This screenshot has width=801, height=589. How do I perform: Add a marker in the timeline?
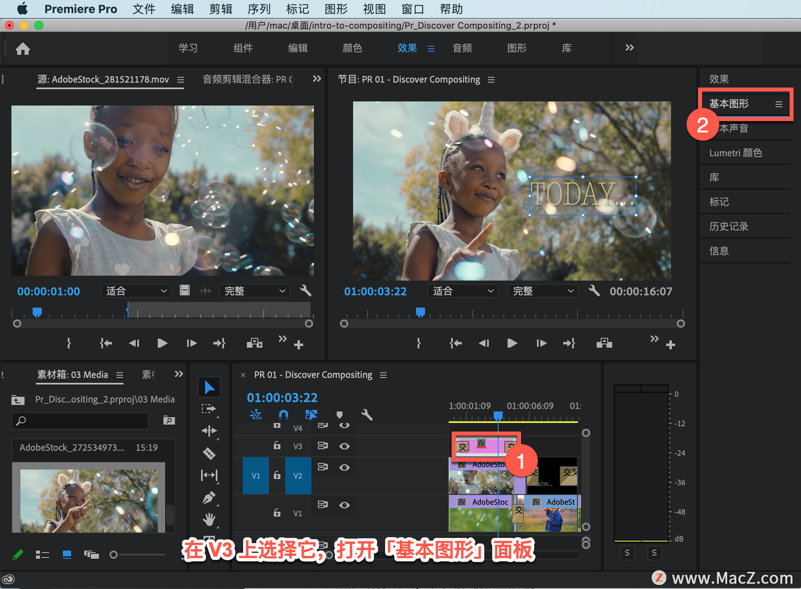[339, 415]
